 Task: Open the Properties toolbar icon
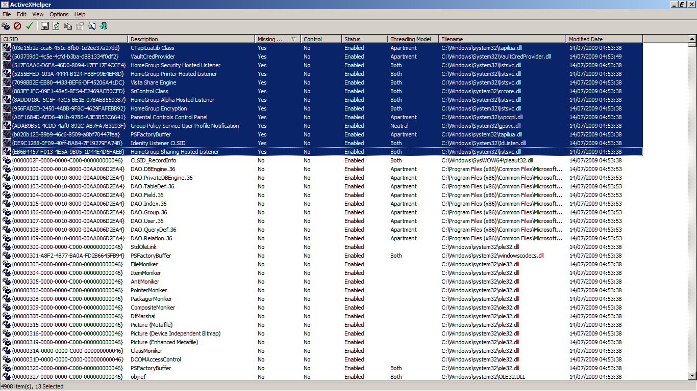pyautogui.click(x=80, y=26)
